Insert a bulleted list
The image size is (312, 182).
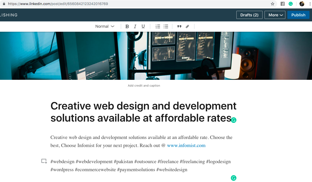(166, 26)
